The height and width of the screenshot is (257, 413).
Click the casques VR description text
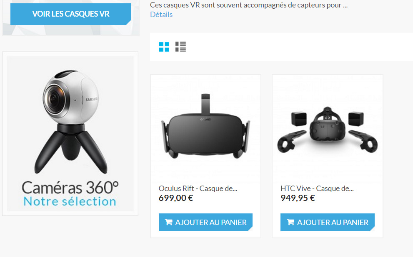tap(249, 5)
